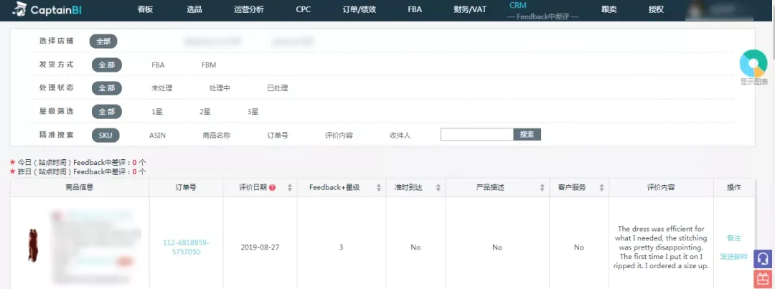Filter shipping method by FBM
Image resolution: width=775 pixels, height=289 pixels.
[209, 65]
